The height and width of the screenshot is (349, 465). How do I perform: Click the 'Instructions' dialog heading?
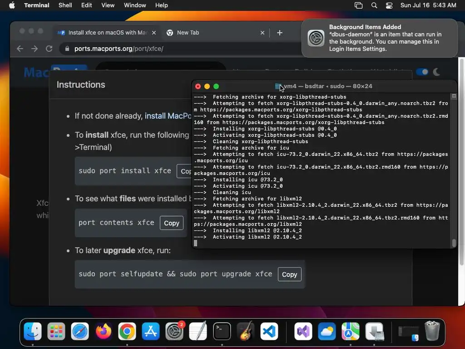tap(81, 85)
